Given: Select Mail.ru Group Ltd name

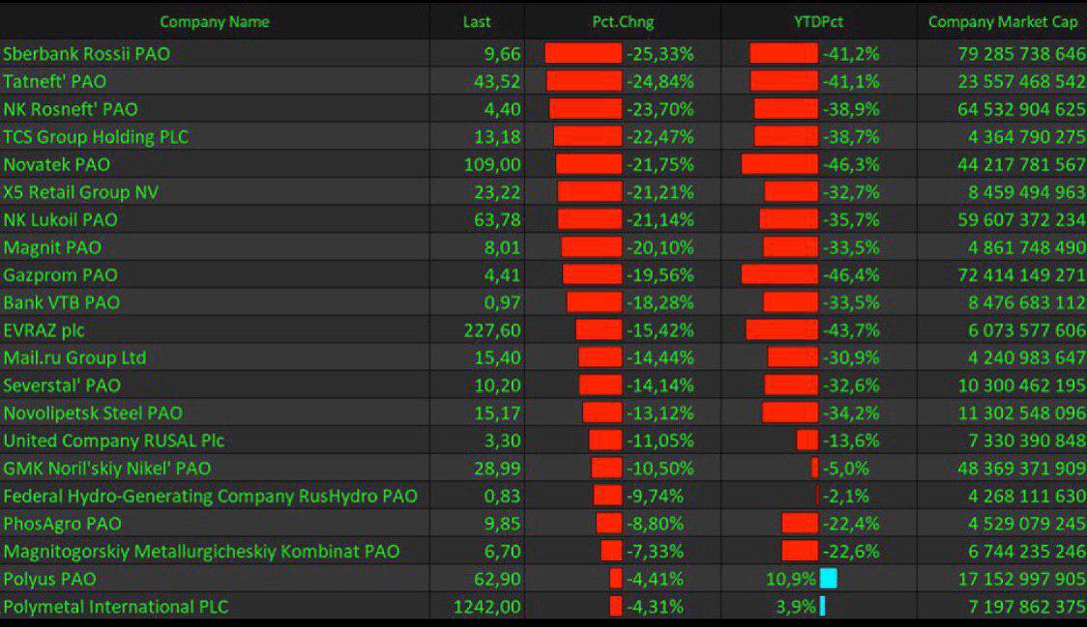Looking at the screenshot, I should click(74, 358).
